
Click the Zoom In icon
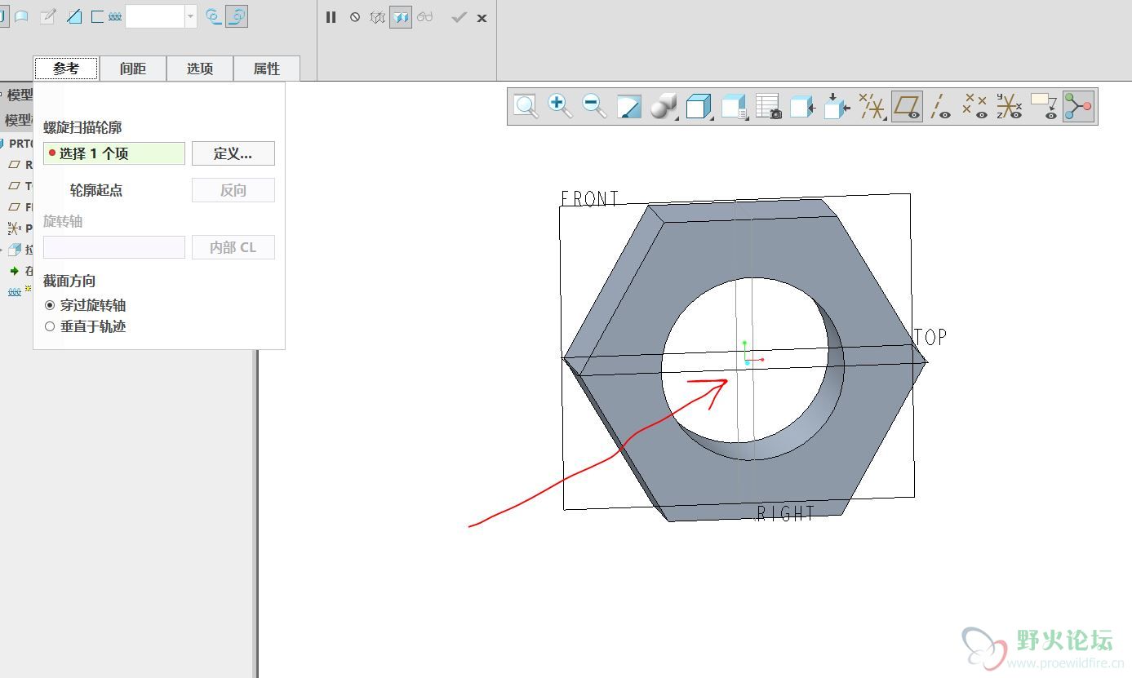[560, 107]
